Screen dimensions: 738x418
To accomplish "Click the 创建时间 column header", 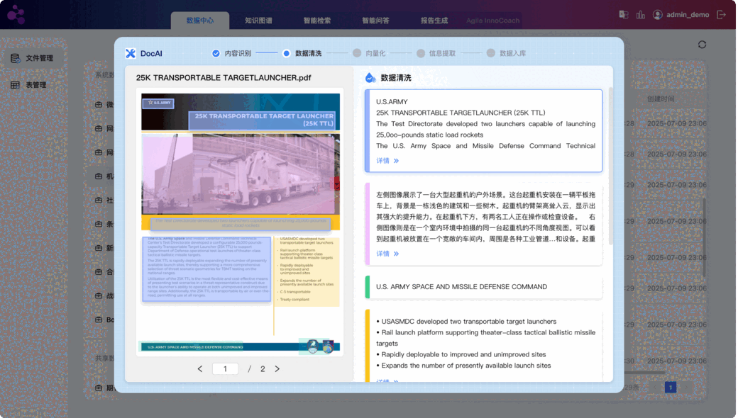I will point(661,98).
